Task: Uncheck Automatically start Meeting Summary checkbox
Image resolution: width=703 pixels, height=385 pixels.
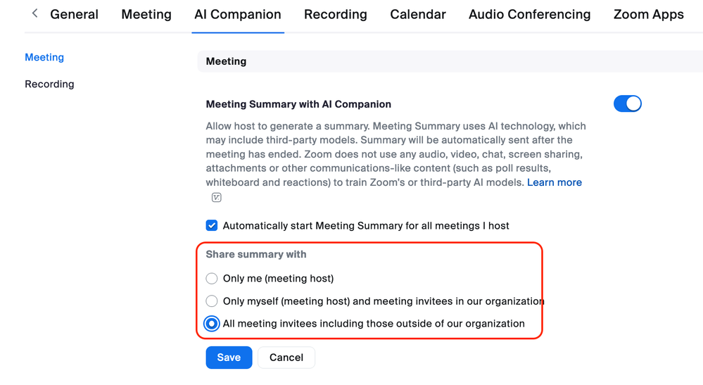Action: 212,226
